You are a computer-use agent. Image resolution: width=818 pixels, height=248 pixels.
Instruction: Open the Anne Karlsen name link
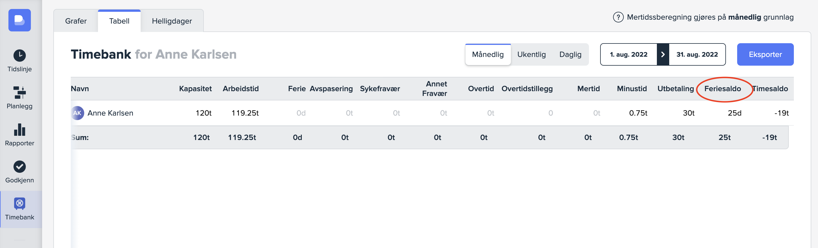point(110,113)
